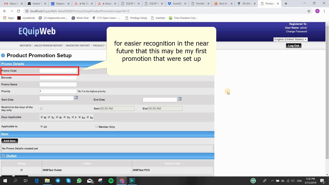Toggle the Outlet section checkbox
Image resolution: width=329 pixels, height=185 pixels.
click(x=4, y=156)
